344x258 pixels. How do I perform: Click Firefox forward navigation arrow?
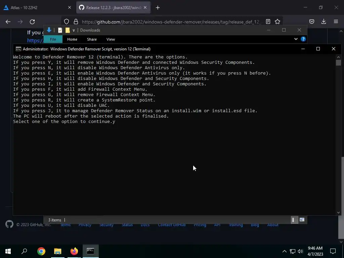[20, 22]
